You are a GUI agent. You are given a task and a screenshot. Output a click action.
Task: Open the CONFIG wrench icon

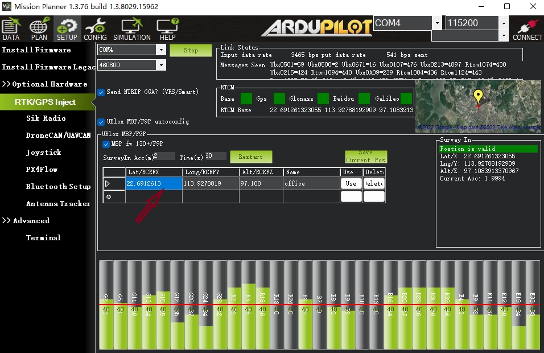pyautogui.click(x=95, y=28)
